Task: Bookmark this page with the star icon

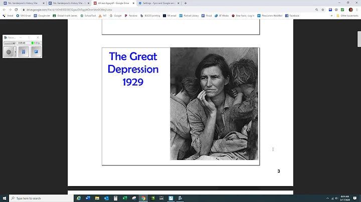Action: pos(323,9)
